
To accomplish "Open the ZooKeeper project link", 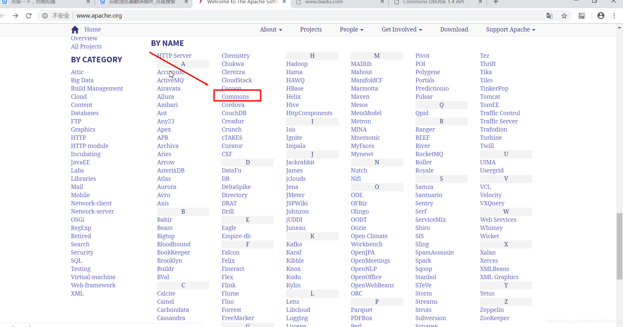I will pyautogui.click(x=495, y=318).
